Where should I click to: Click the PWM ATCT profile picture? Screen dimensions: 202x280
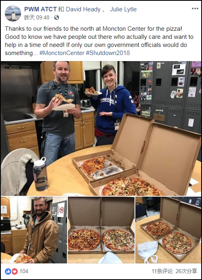(x=13, y=13)
